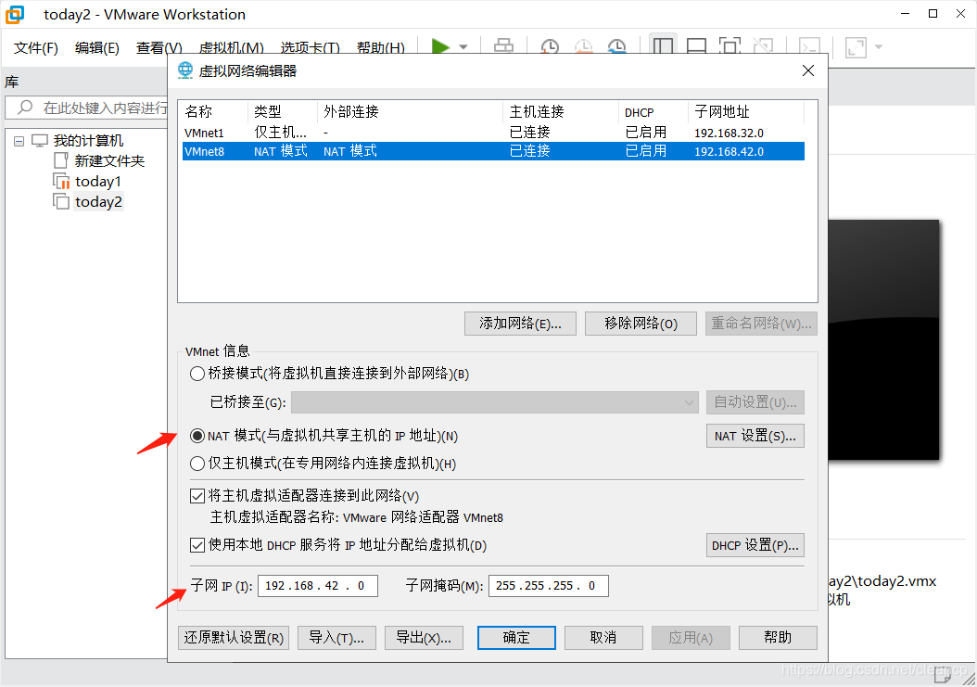Select the NAT 模式 radio button
Image resolution: width=977 pixels, height=687 pixels.
pos(197,436)
